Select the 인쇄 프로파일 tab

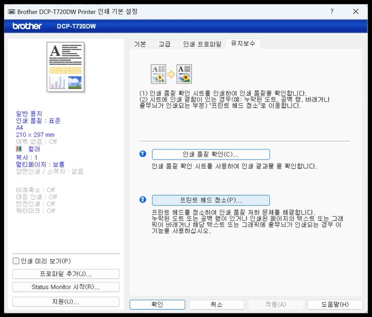pyautogui.click(x=202, y=44)
